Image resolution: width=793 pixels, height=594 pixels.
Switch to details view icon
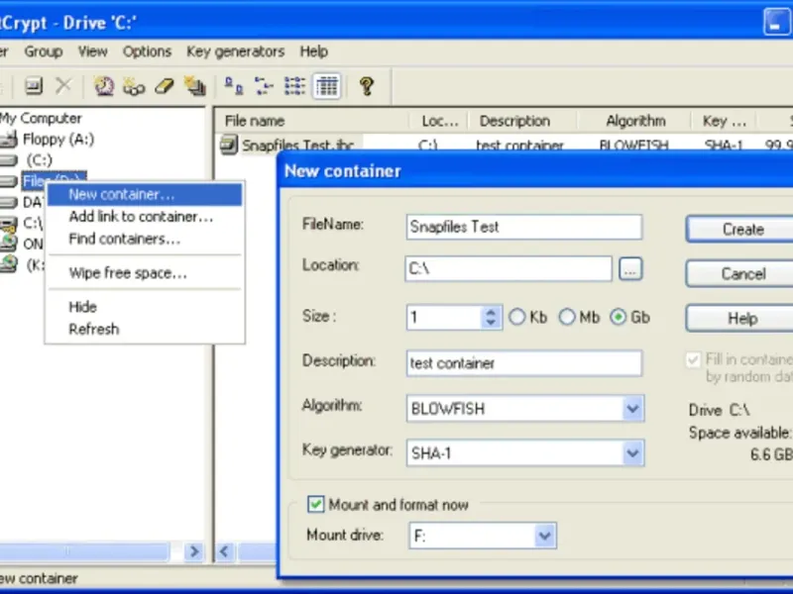coord(327,86)
